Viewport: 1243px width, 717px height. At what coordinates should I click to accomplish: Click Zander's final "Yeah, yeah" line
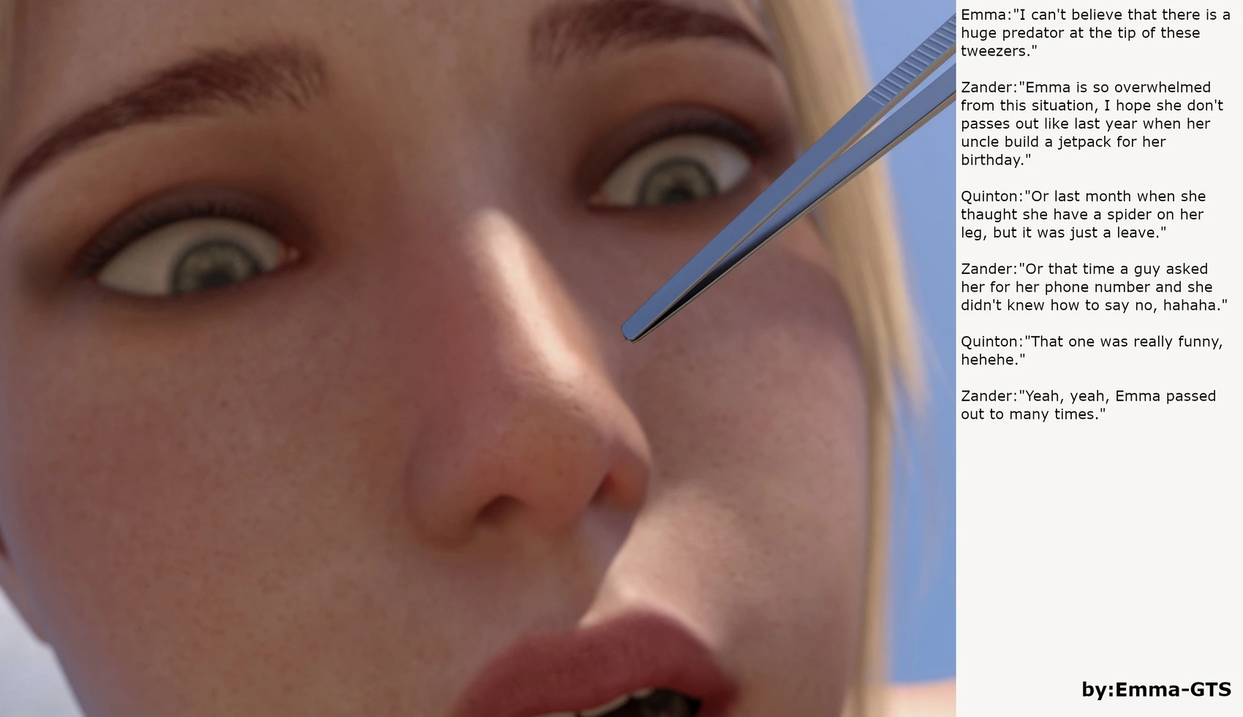click(x=1088, y=405)
